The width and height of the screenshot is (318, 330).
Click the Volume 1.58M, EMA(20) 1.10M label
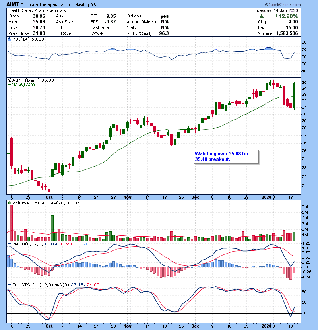point(46,203)
